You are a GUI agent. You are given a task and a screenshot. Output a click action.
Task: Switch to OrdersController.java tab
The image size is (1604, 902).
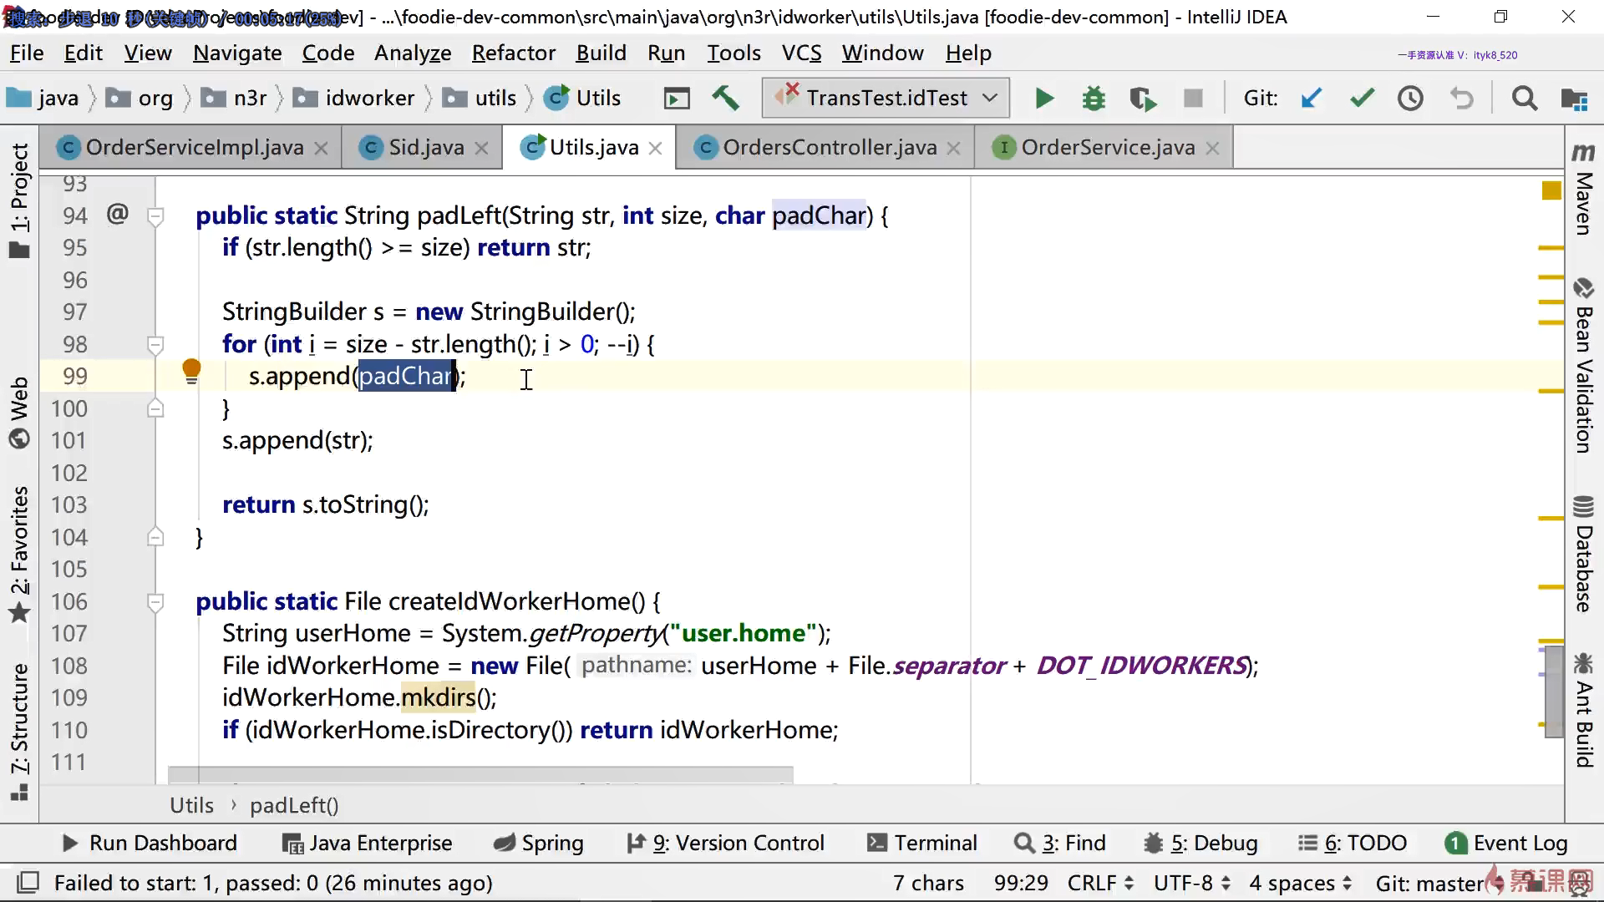[829, 148]
